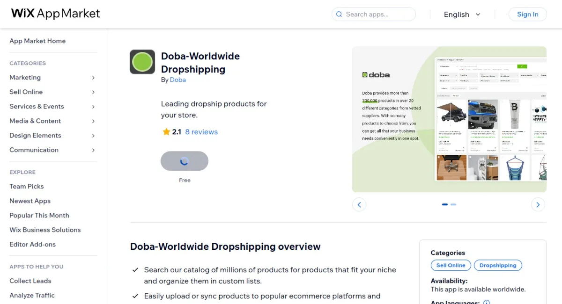Click the search magnifier icon

point(339,14)
